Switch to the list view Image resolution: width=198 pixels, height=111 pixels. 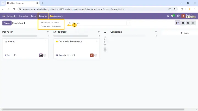[x=183, y=23]
